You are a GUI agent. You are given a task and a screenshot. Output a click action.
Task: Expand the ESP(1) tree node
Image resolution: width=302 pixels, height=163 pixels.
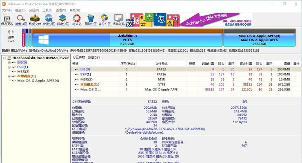click(x=9, y=67)
